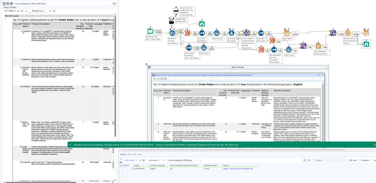This screenshot has width=376, height=183.
Task: Move up to previous result record arrow
Action: pos(196,160)
